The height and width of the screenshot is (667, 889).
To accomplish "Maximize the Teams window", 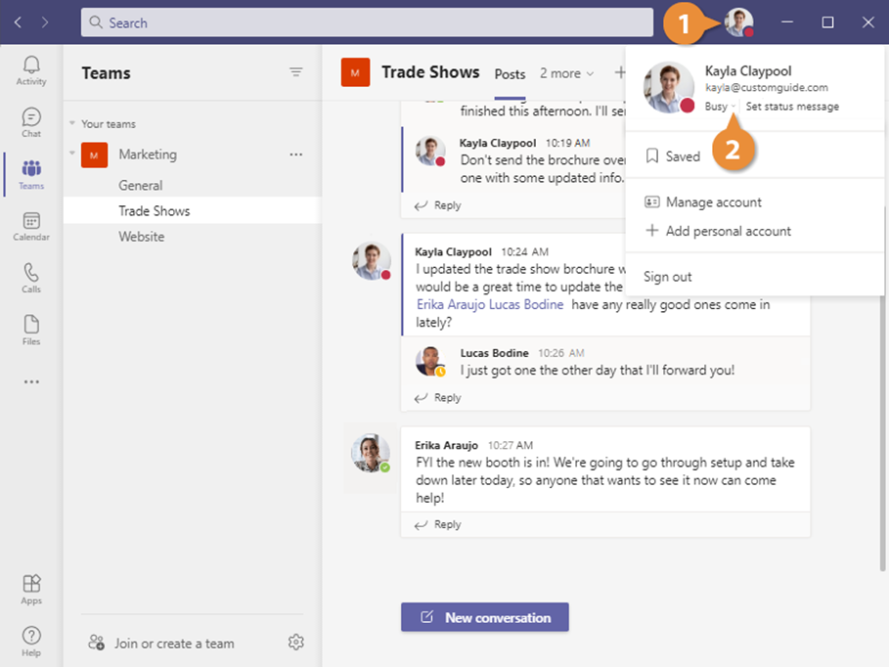I will pyautogui.click(x=827, y=22).
